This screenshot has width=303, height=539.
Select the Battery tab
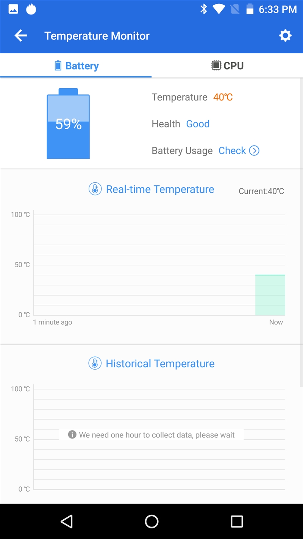tap(77, 66)
